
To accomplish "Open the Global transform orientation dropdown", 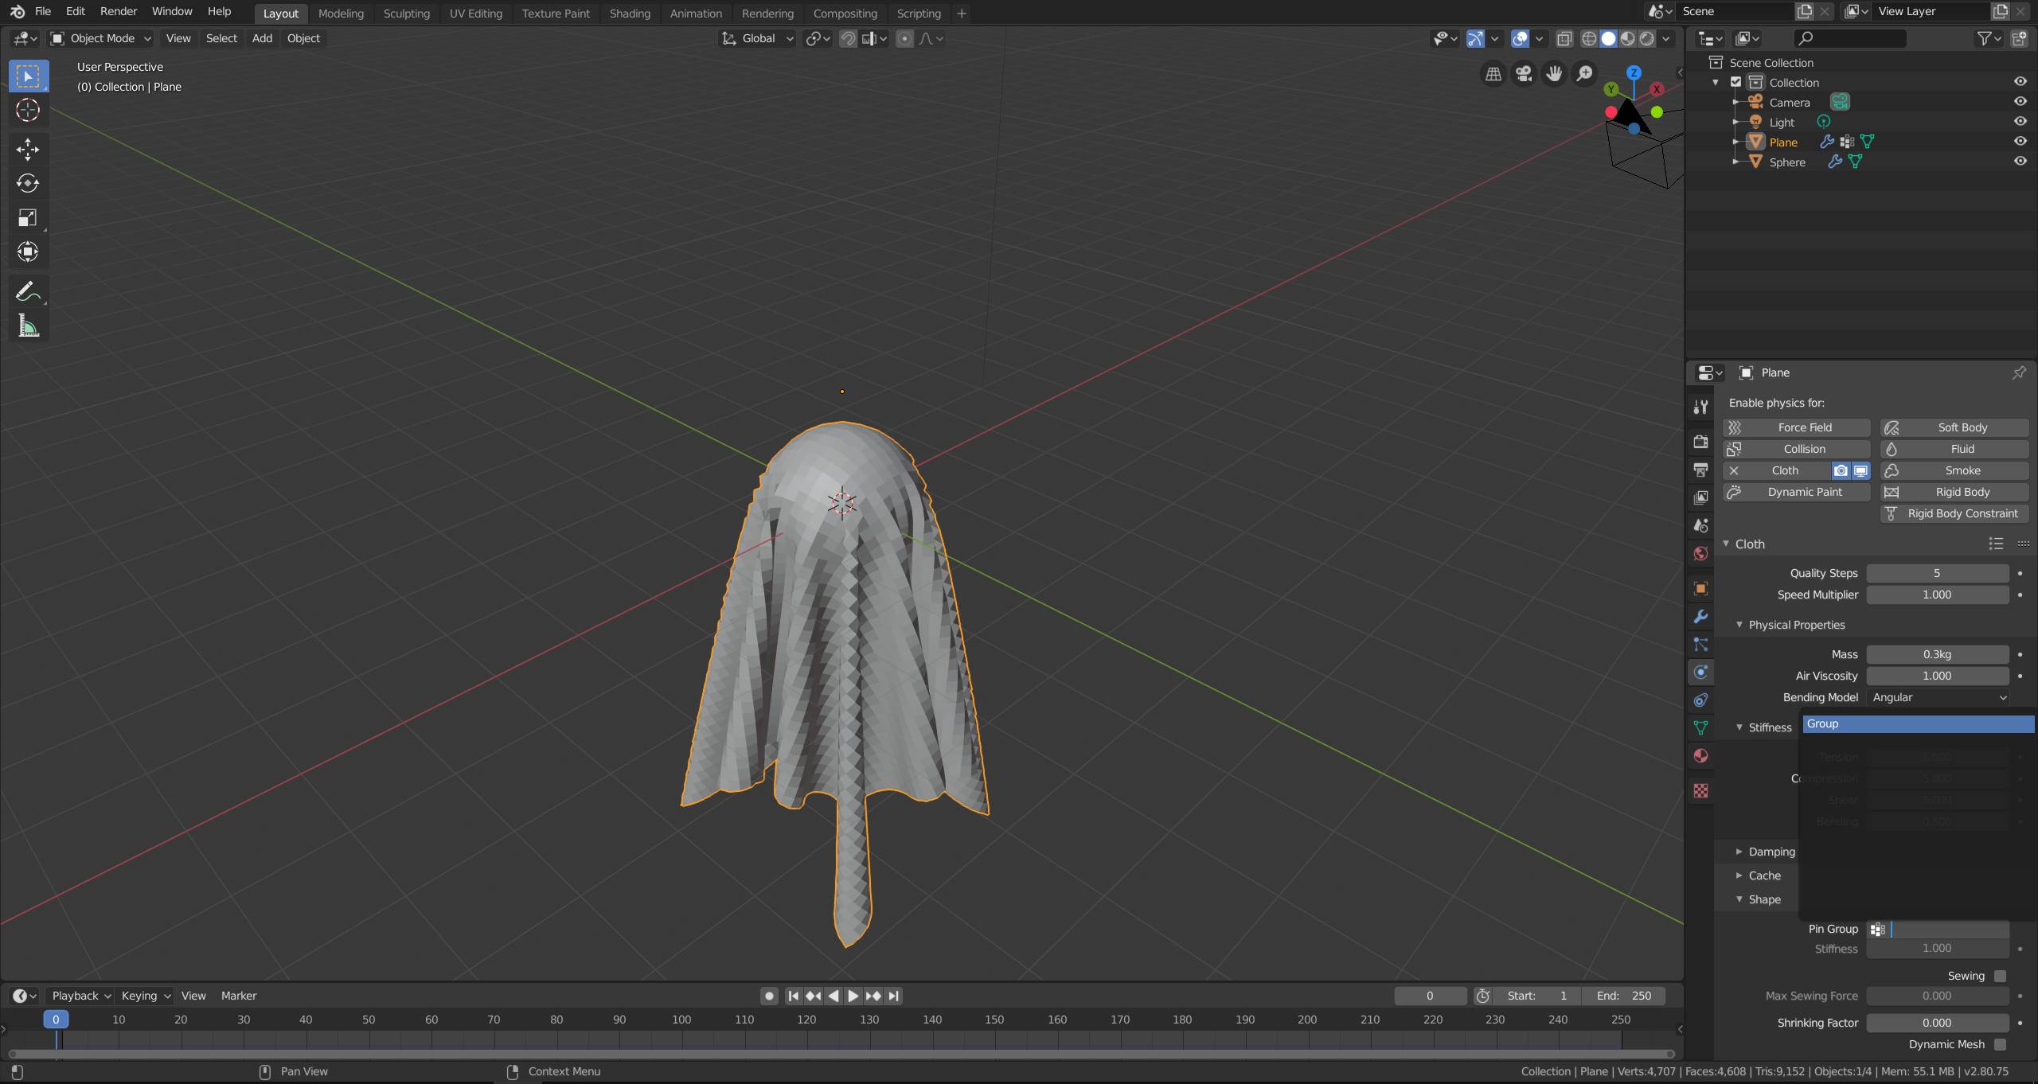I will (x=758, y=38).
